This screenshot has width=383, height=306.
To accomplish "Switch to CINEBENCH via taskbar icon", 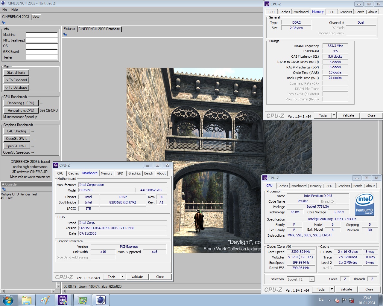I will [101, 300].
